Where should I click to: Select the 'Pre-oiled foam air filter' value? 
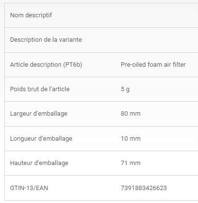coord(153,65)
